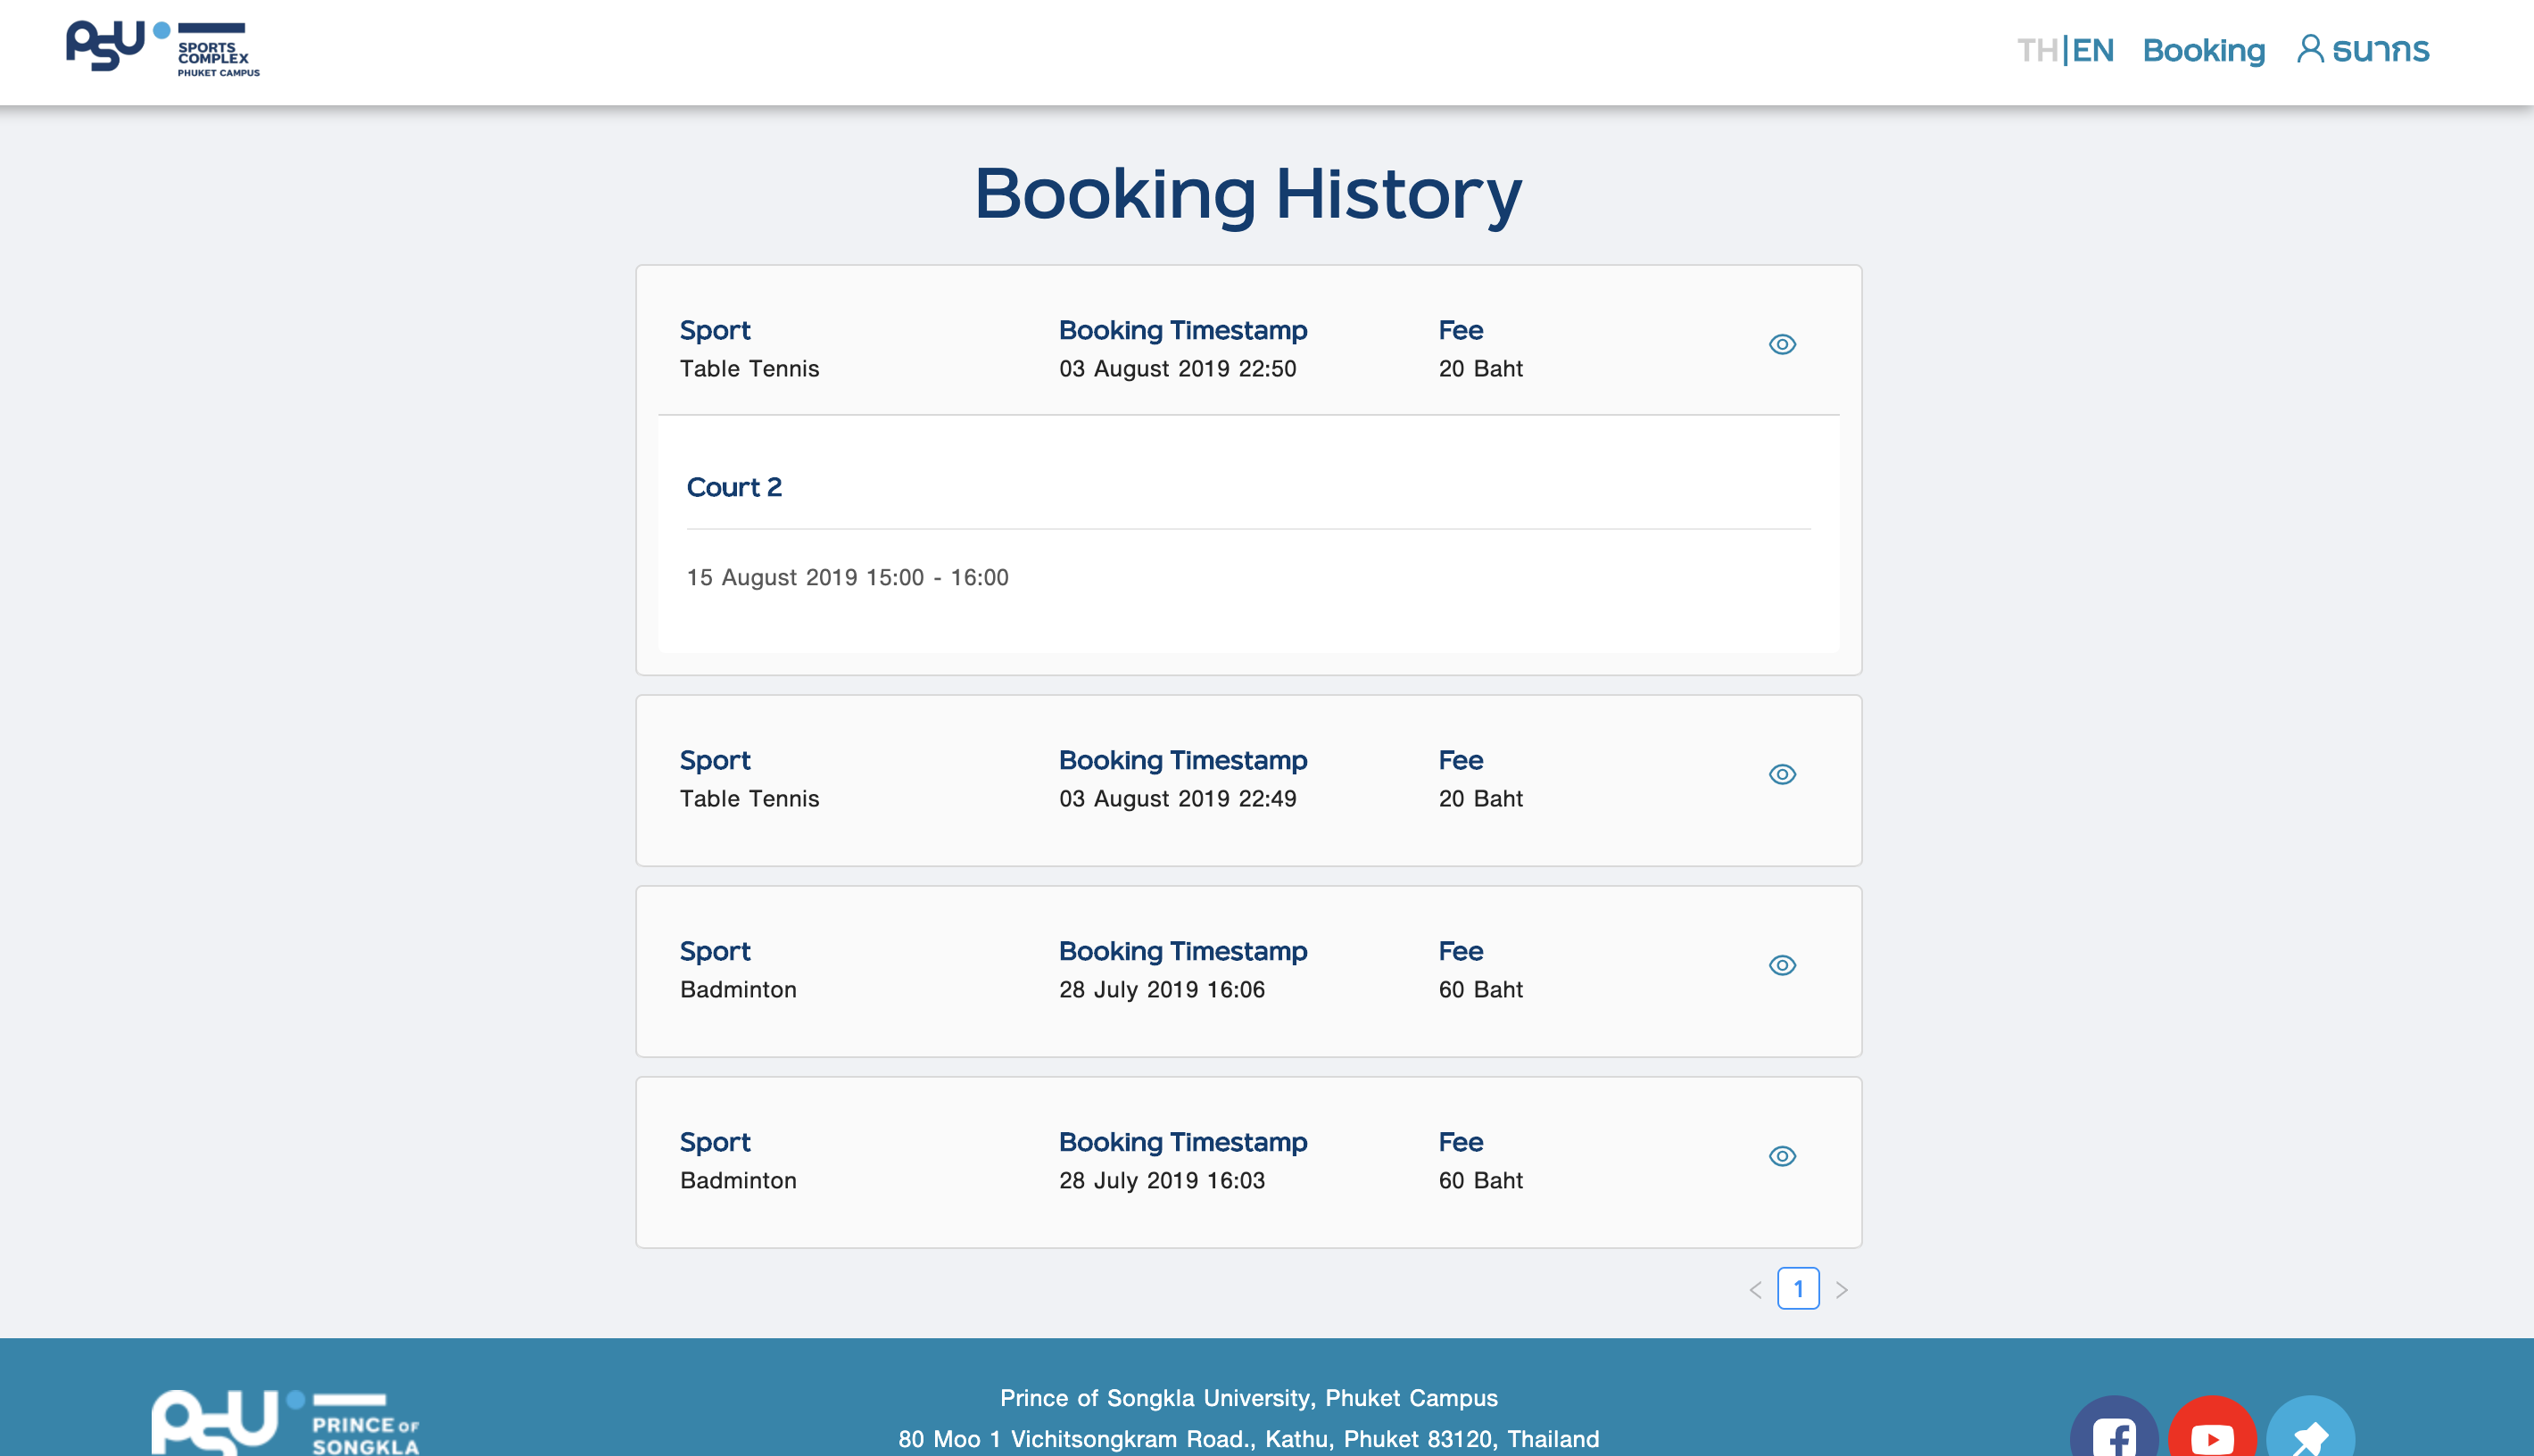Toggle details eye for 22:50 Table Tennis booking

coord(1782,344)
